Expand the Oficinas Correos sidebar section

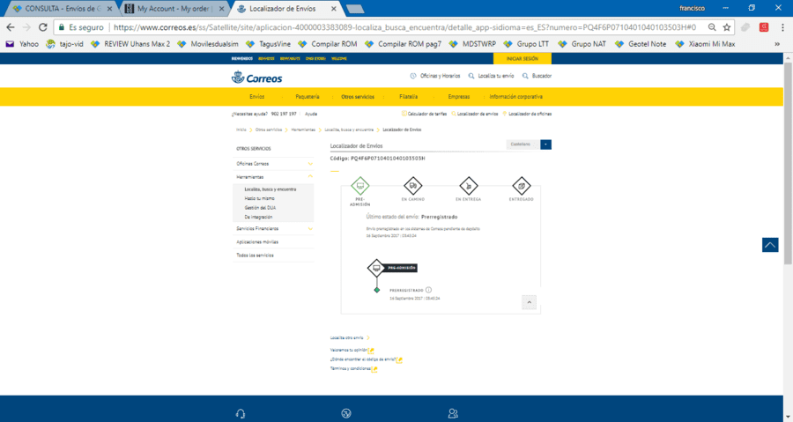310,164
